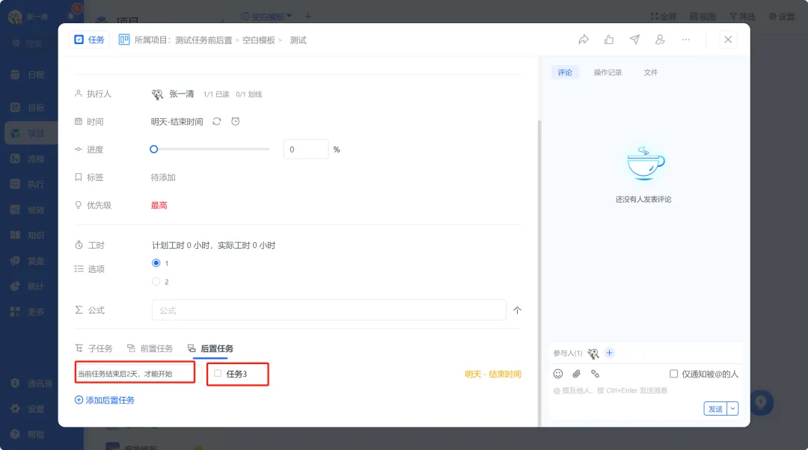This screenshot has width=808, height=450.
Task: Insert emoji with the smiley icon
Action: [x=558, y=374]
